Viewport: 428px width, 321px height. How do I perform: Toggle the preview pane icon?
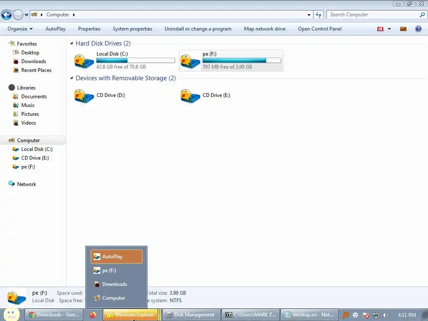pos(403,29)
